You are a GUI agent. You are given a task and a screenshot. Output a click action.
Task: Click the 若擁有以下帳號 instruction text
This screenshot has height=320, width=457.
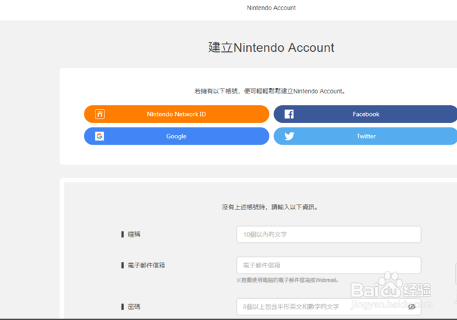coord(270,91)
